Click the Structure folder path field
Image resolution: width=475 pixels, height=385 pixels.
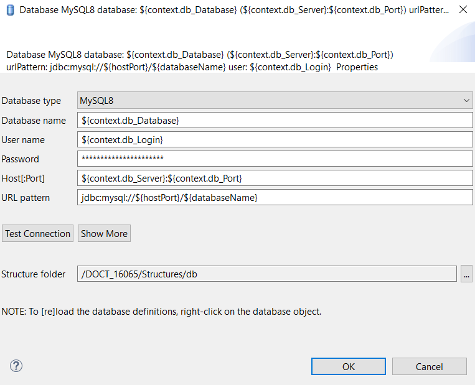pos(267,274)
